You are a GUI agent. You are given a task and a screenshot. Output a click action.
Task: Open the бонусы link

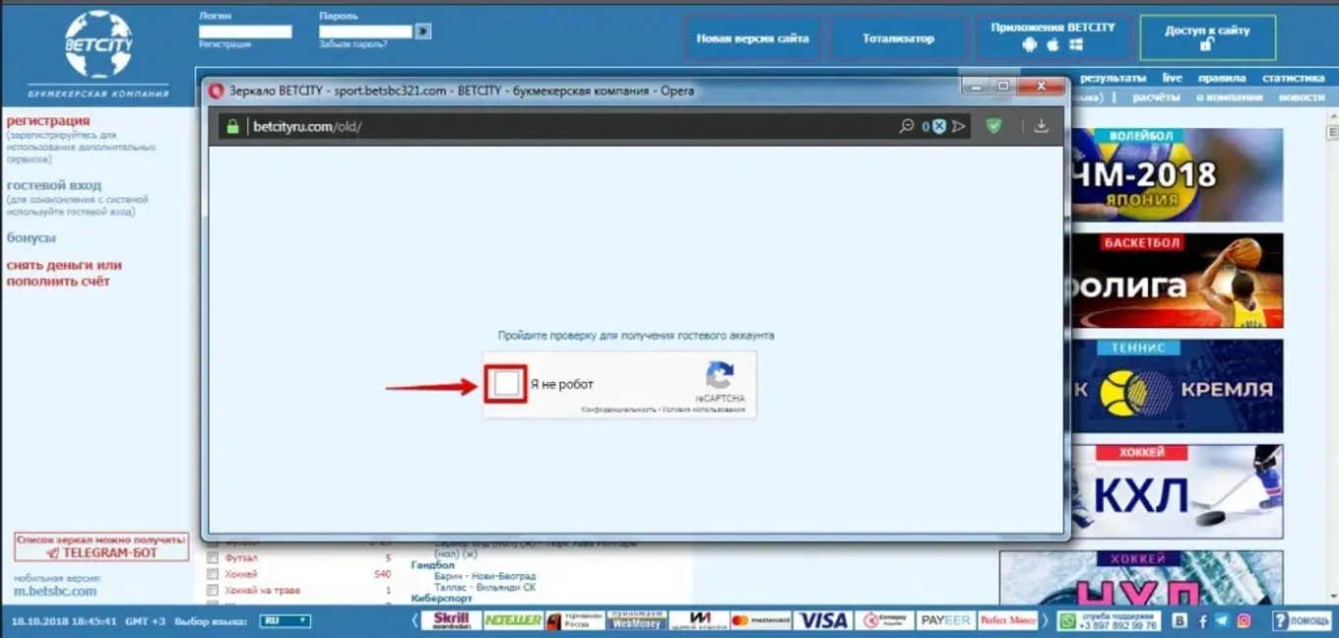coord(32,238)
